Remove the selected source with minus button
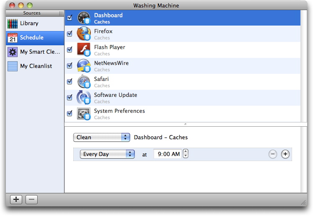The width and height of the screenshot is (313, 216). tap(31, 200)
